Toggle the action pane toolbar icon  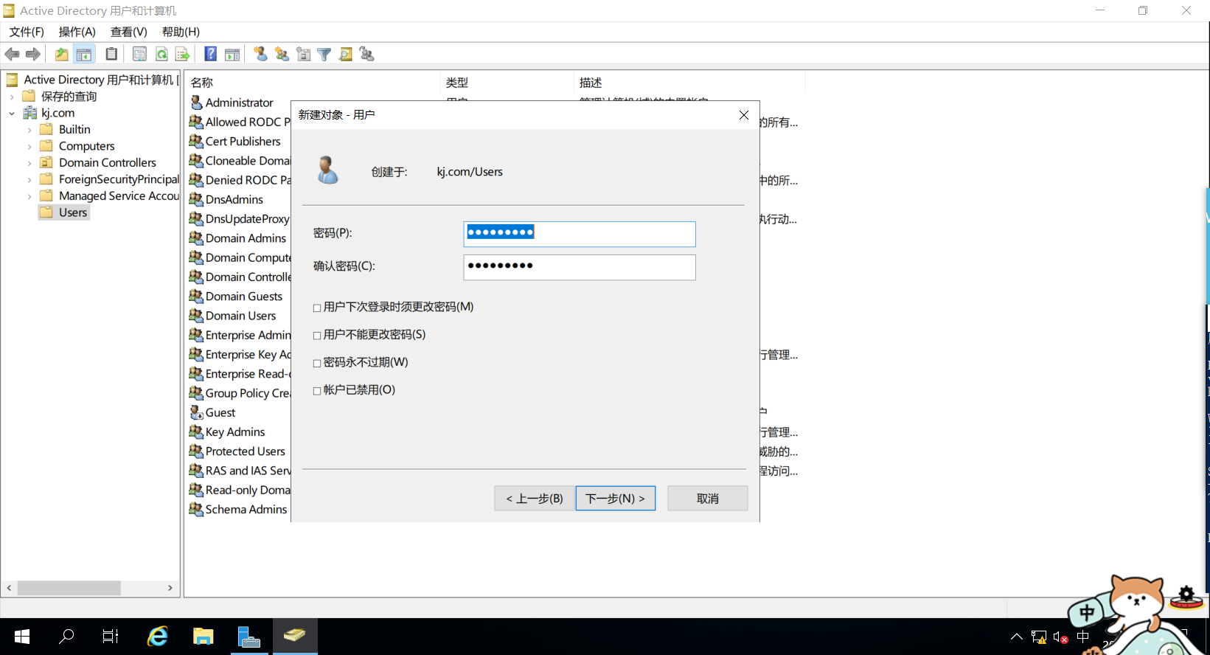pyautogui.click(x=232, y=54)
